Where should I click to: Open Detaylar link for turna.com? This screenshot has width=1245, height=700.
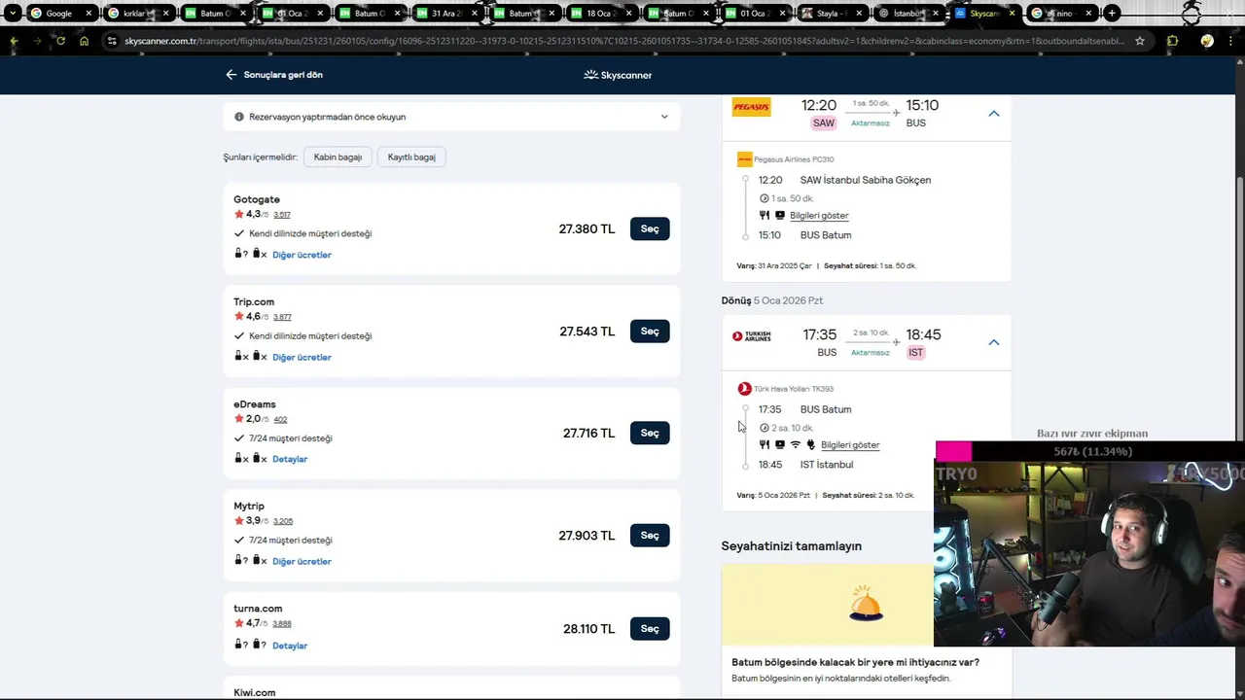tap(290, 646)
